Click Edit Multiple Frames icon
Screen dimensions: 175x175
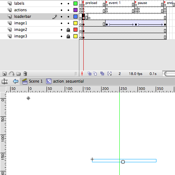pos(102,73)
